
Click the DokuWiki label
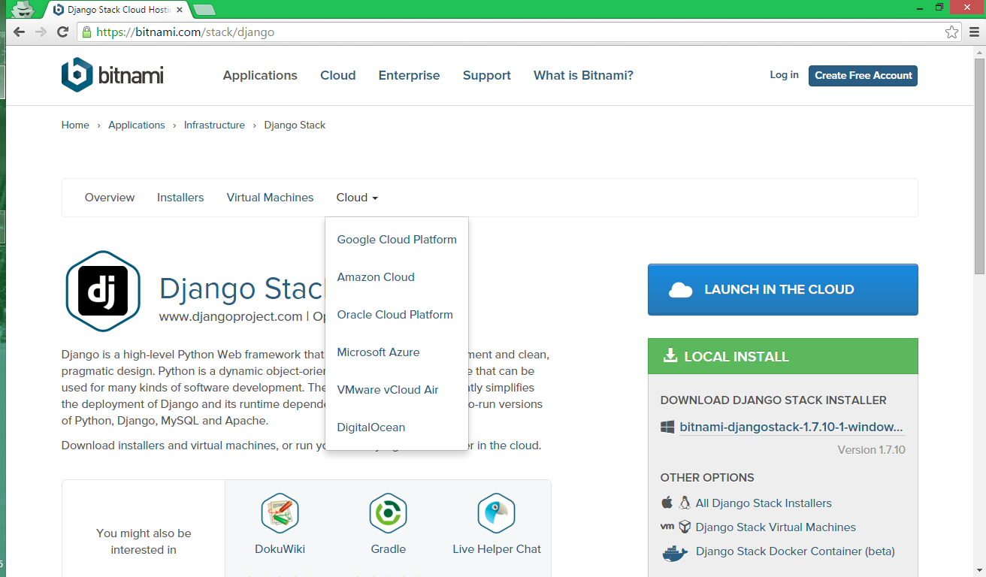point(280,549)
